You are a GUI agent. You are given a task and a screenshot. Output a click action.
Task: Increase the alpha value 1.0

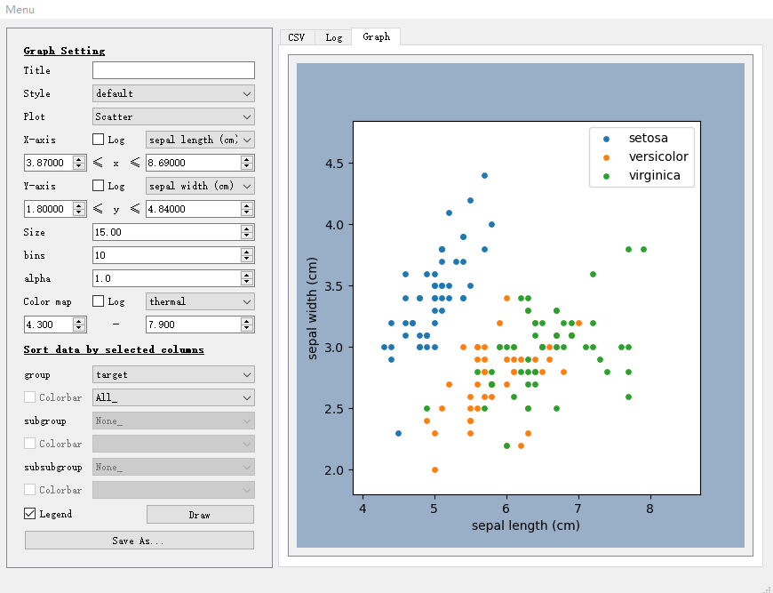[247, 275]
